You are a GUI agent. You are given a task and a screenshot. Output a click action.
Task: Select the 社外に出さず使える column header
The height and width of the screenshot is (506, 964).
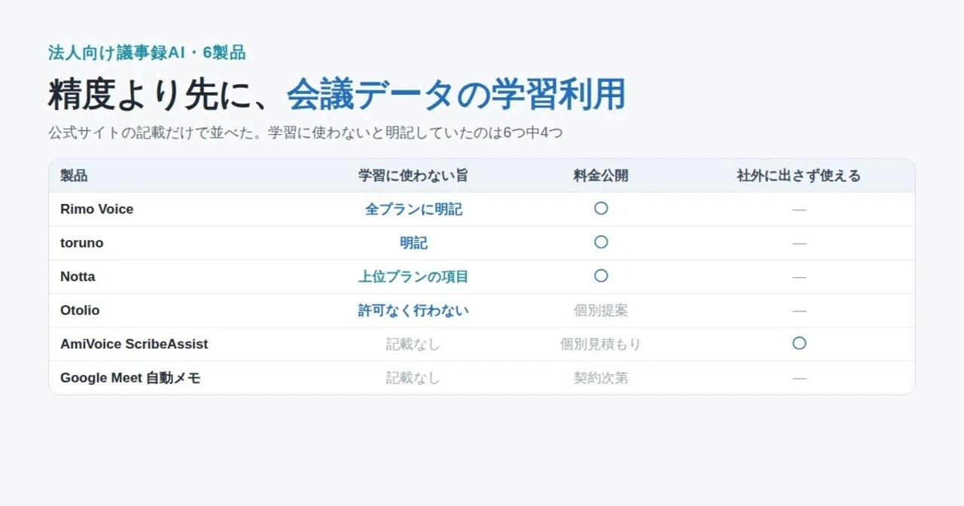pyautogui.click(x=799, y=175)
